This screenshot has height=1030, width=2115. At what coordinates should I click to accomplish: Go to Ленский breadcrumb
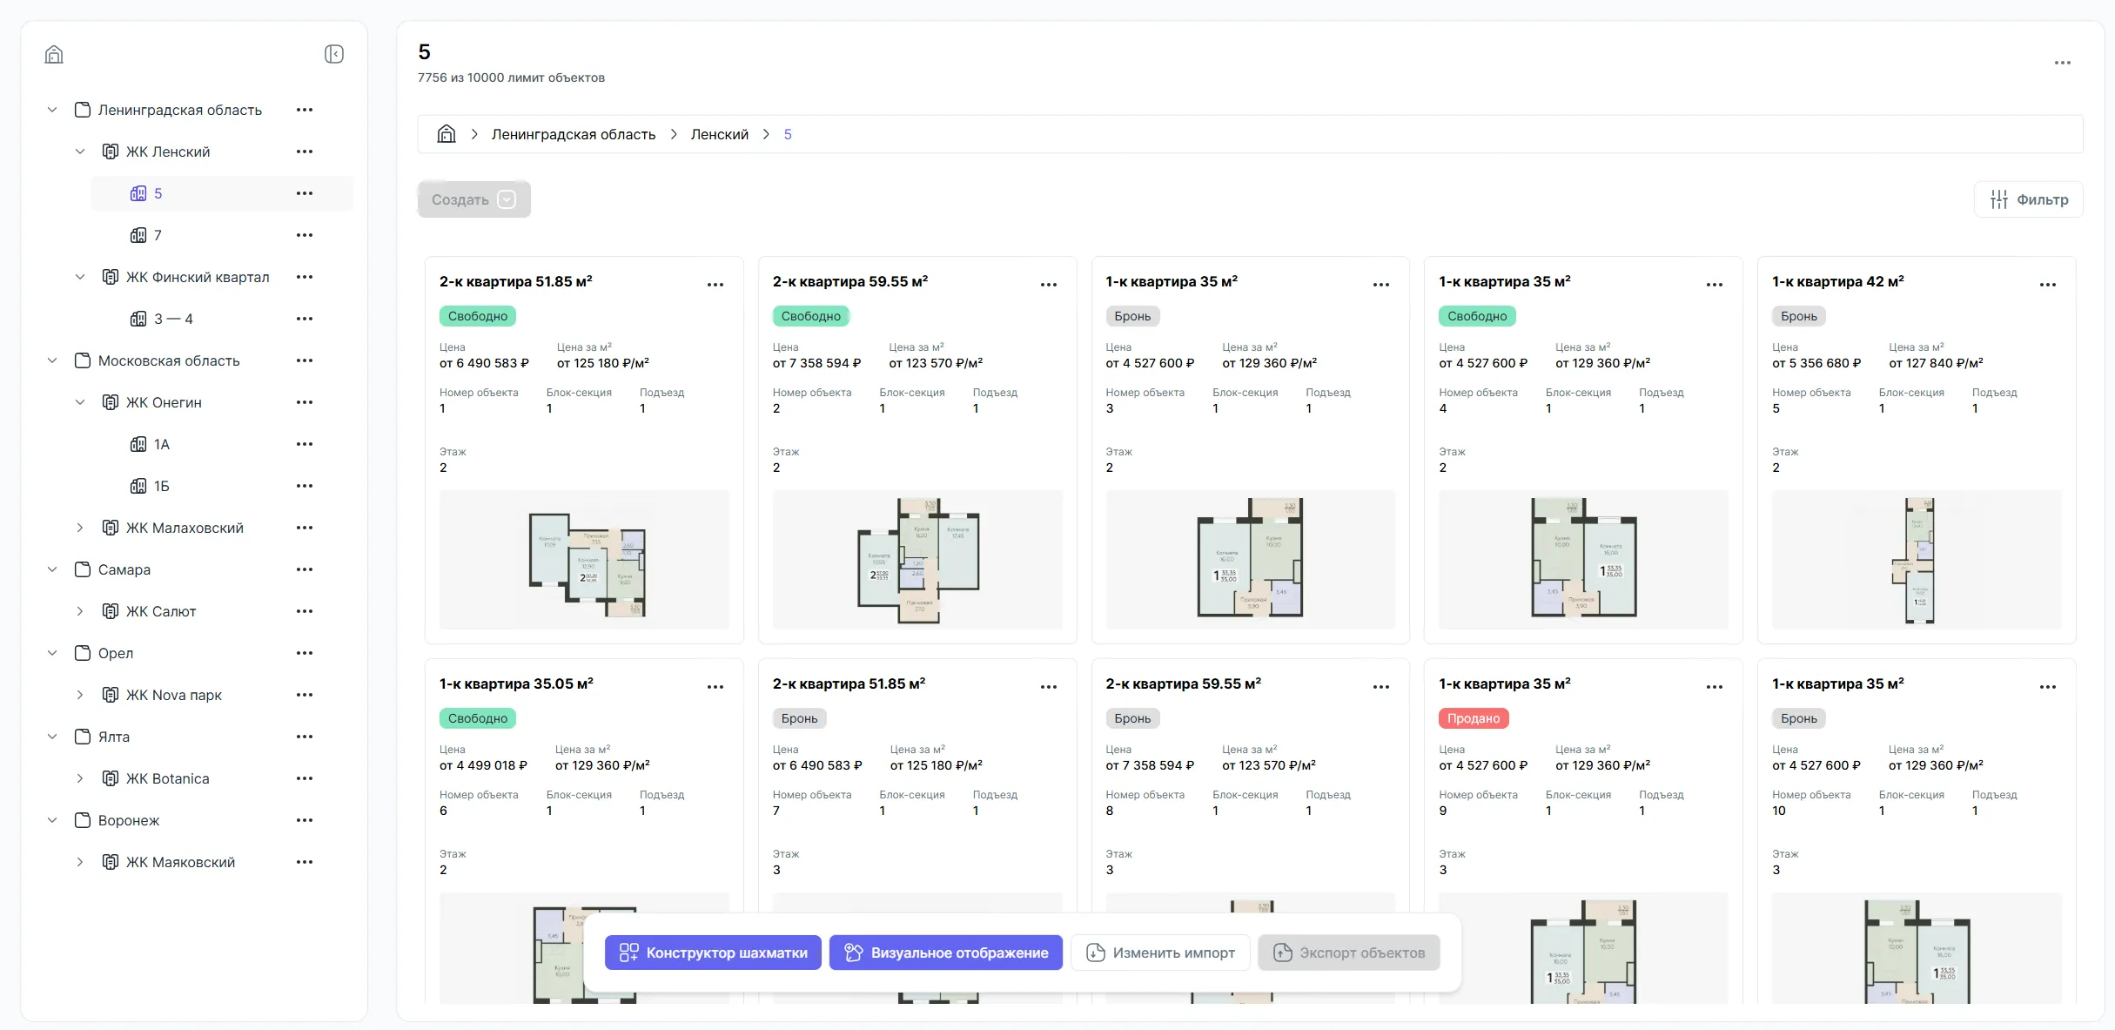coord(720,134)
